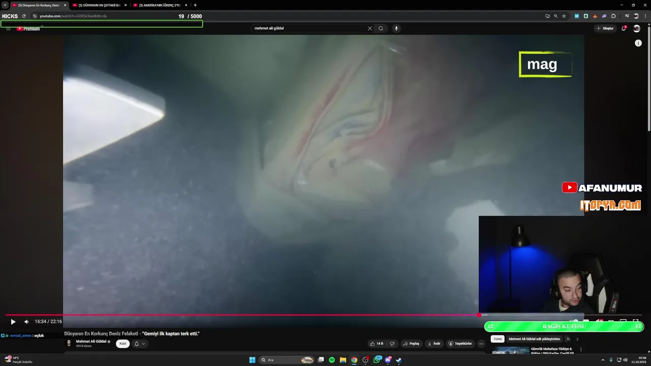Open the purple feather extension icon

604,16
